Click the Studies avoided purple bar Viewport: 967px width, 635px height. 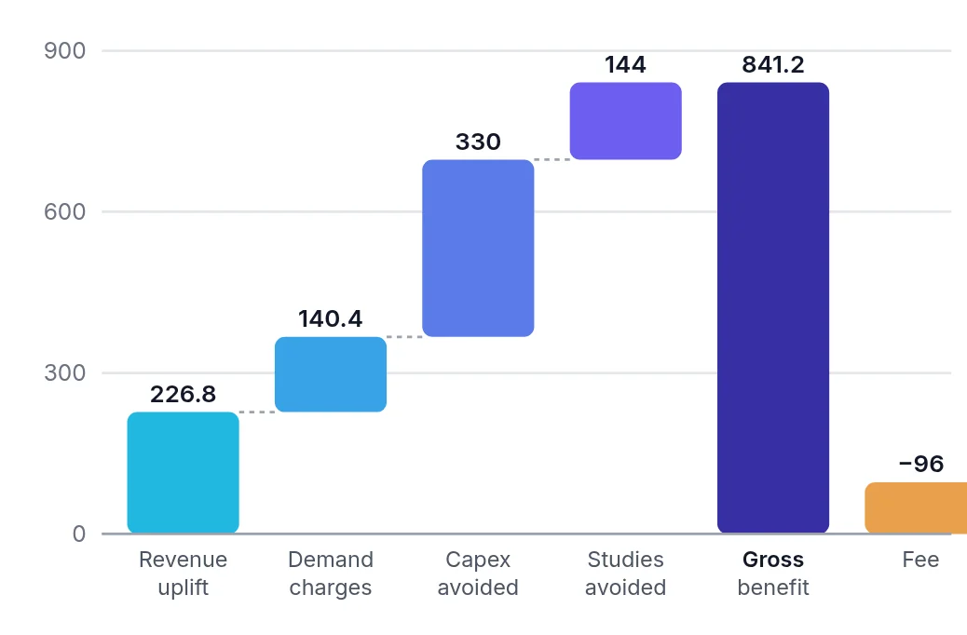625,121
